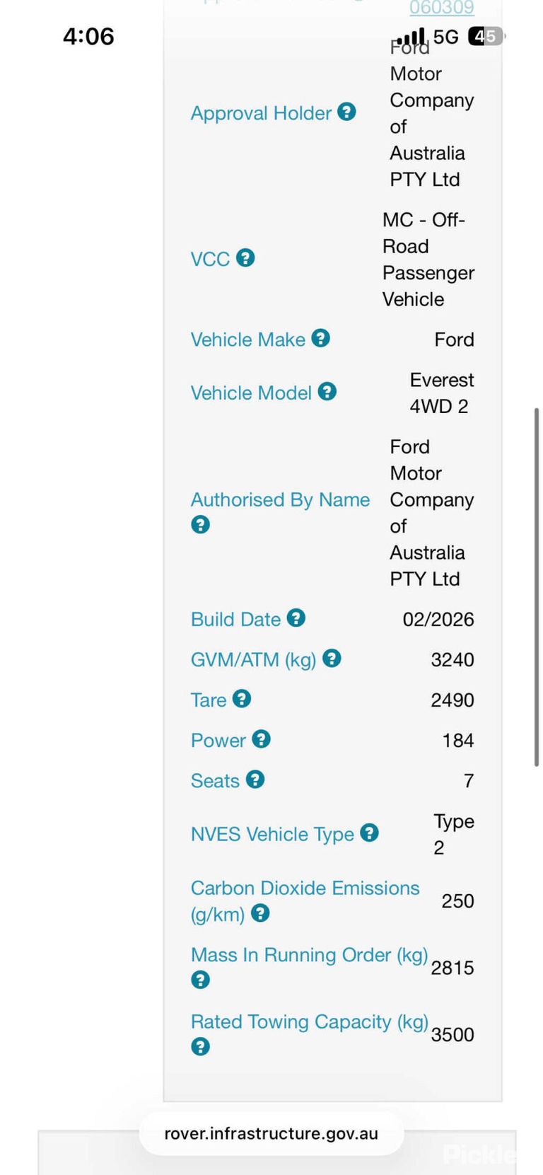Select the Tare value 2490
This screenshot has height=1175, width=543.
point(452,700)
